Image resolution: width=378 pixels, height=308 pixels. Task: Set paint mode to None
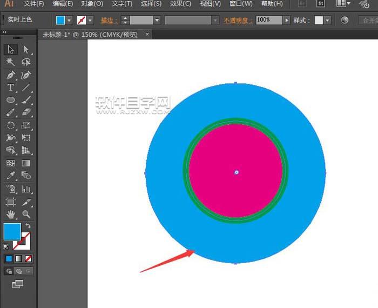coord(29,258)
